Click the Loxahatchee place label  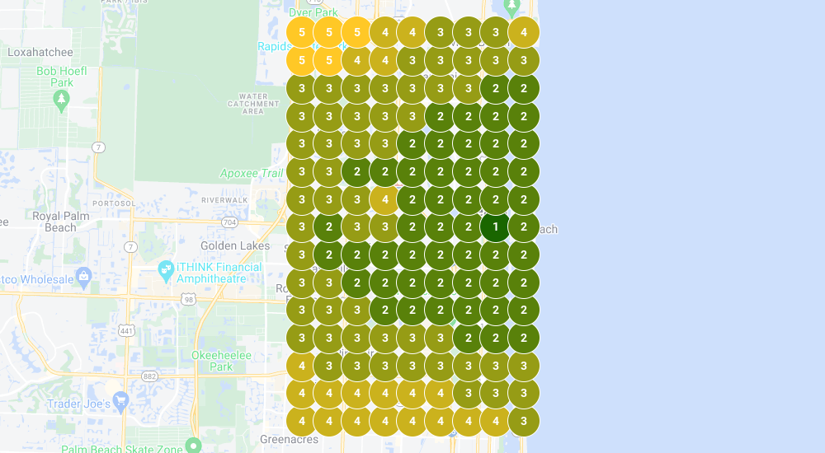pyautogui.click(x=40, y=52)
